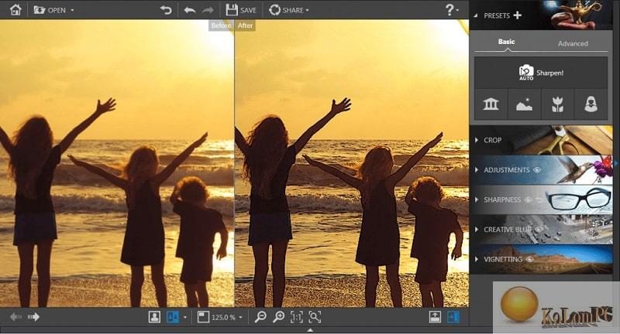This screenshot has height=334, width=620.
Task: Select the landscape preset icon
Action: pyautogui.click(x=525, y=104)
